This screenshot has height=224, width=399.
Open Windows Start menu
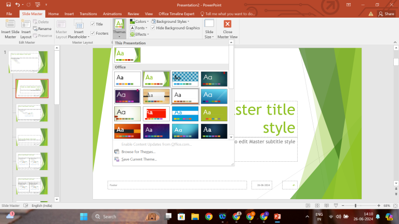click(84, 217)
